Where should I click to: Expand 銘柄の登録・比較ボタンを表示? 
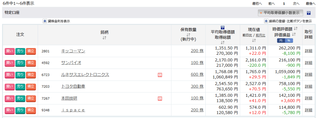click(x=288, y=21)
